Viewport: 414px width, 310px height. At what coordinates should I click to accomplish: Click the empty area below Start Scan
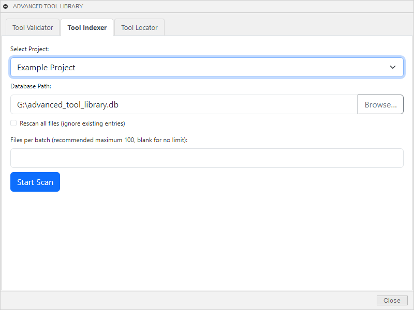pos(207,238)
